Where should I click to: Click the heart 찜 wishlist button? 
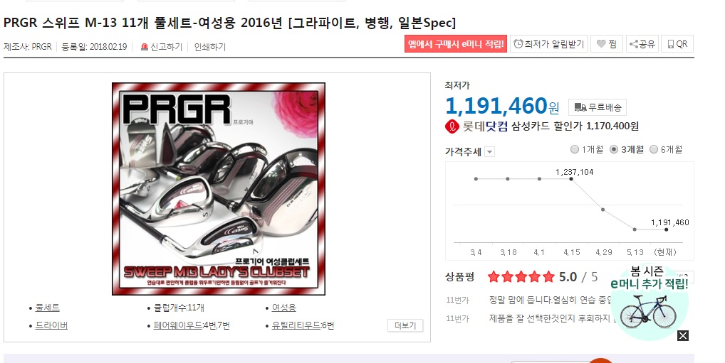pyautogui.click(x=607, y=44)
